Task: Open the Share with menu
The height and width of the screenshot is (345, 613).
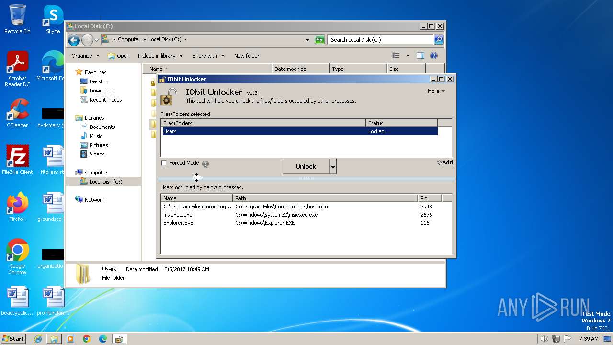Action: [x=208, y=56]
